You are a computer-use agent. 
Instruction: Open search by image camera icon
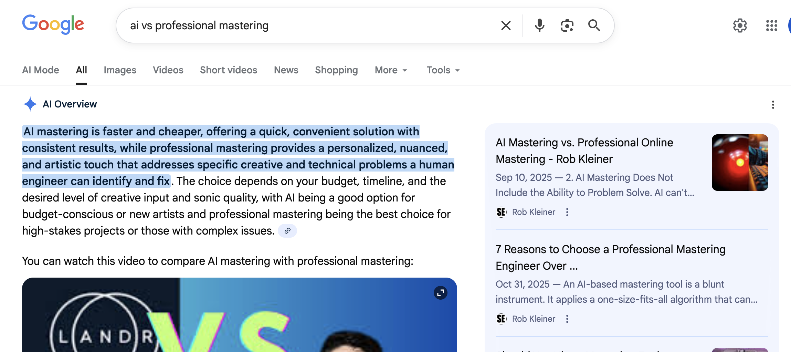[x=567, y=25]
